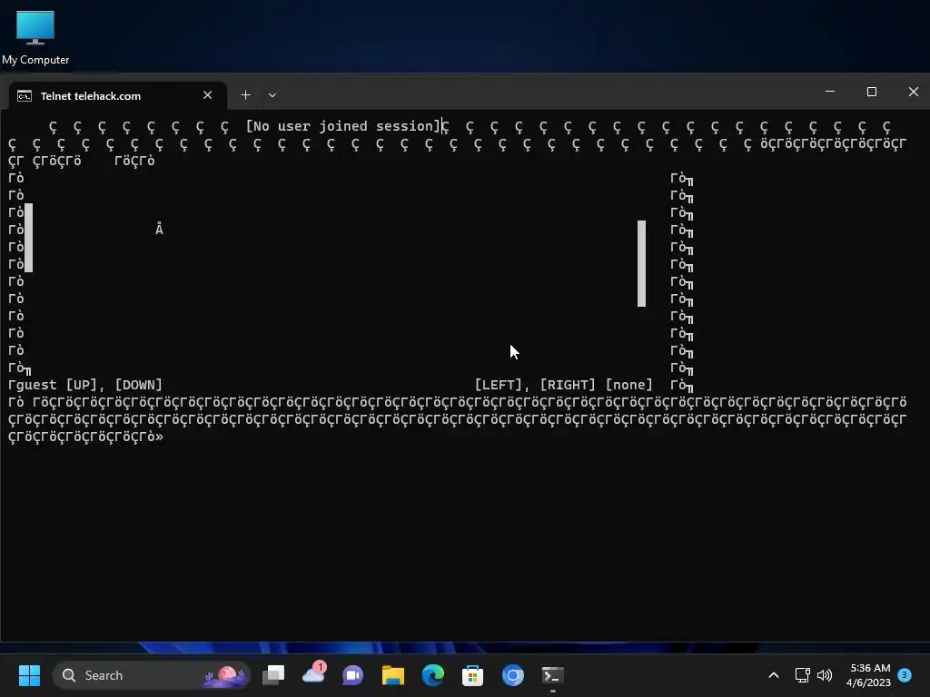Minimize the terminal window
The image size is (930, 697).
click(x=830, y=92)
